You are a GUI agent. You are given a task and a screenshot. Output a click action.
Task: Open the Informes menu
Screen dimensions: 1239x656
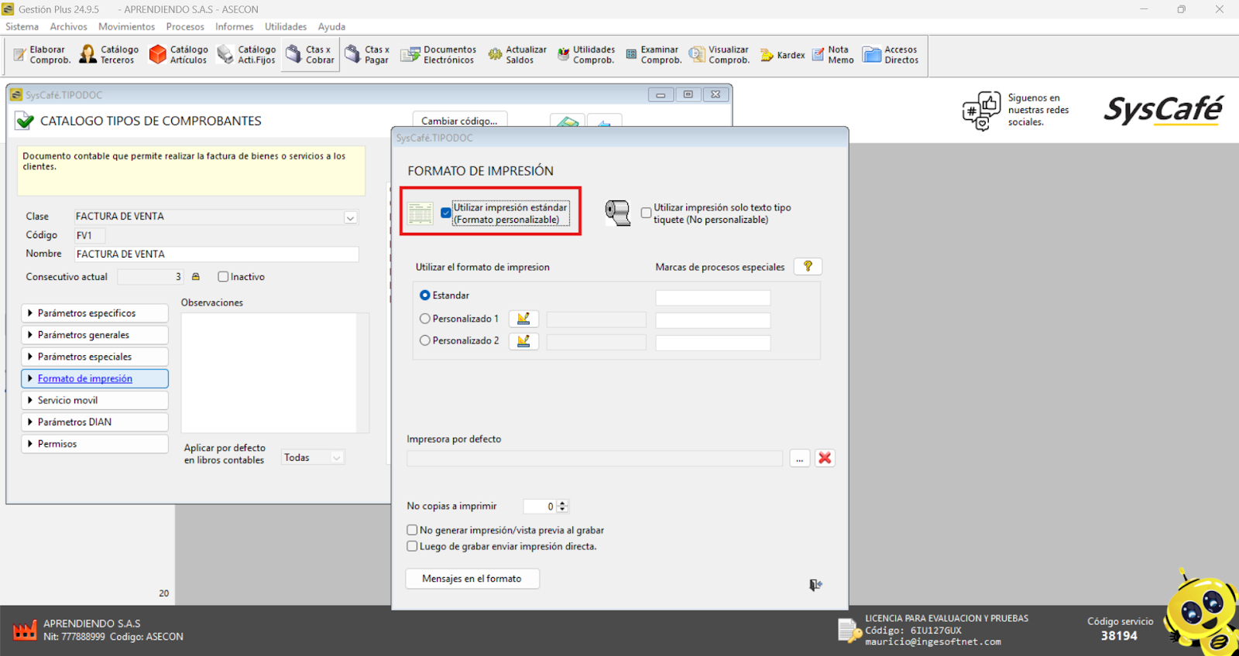pos(234,26)
